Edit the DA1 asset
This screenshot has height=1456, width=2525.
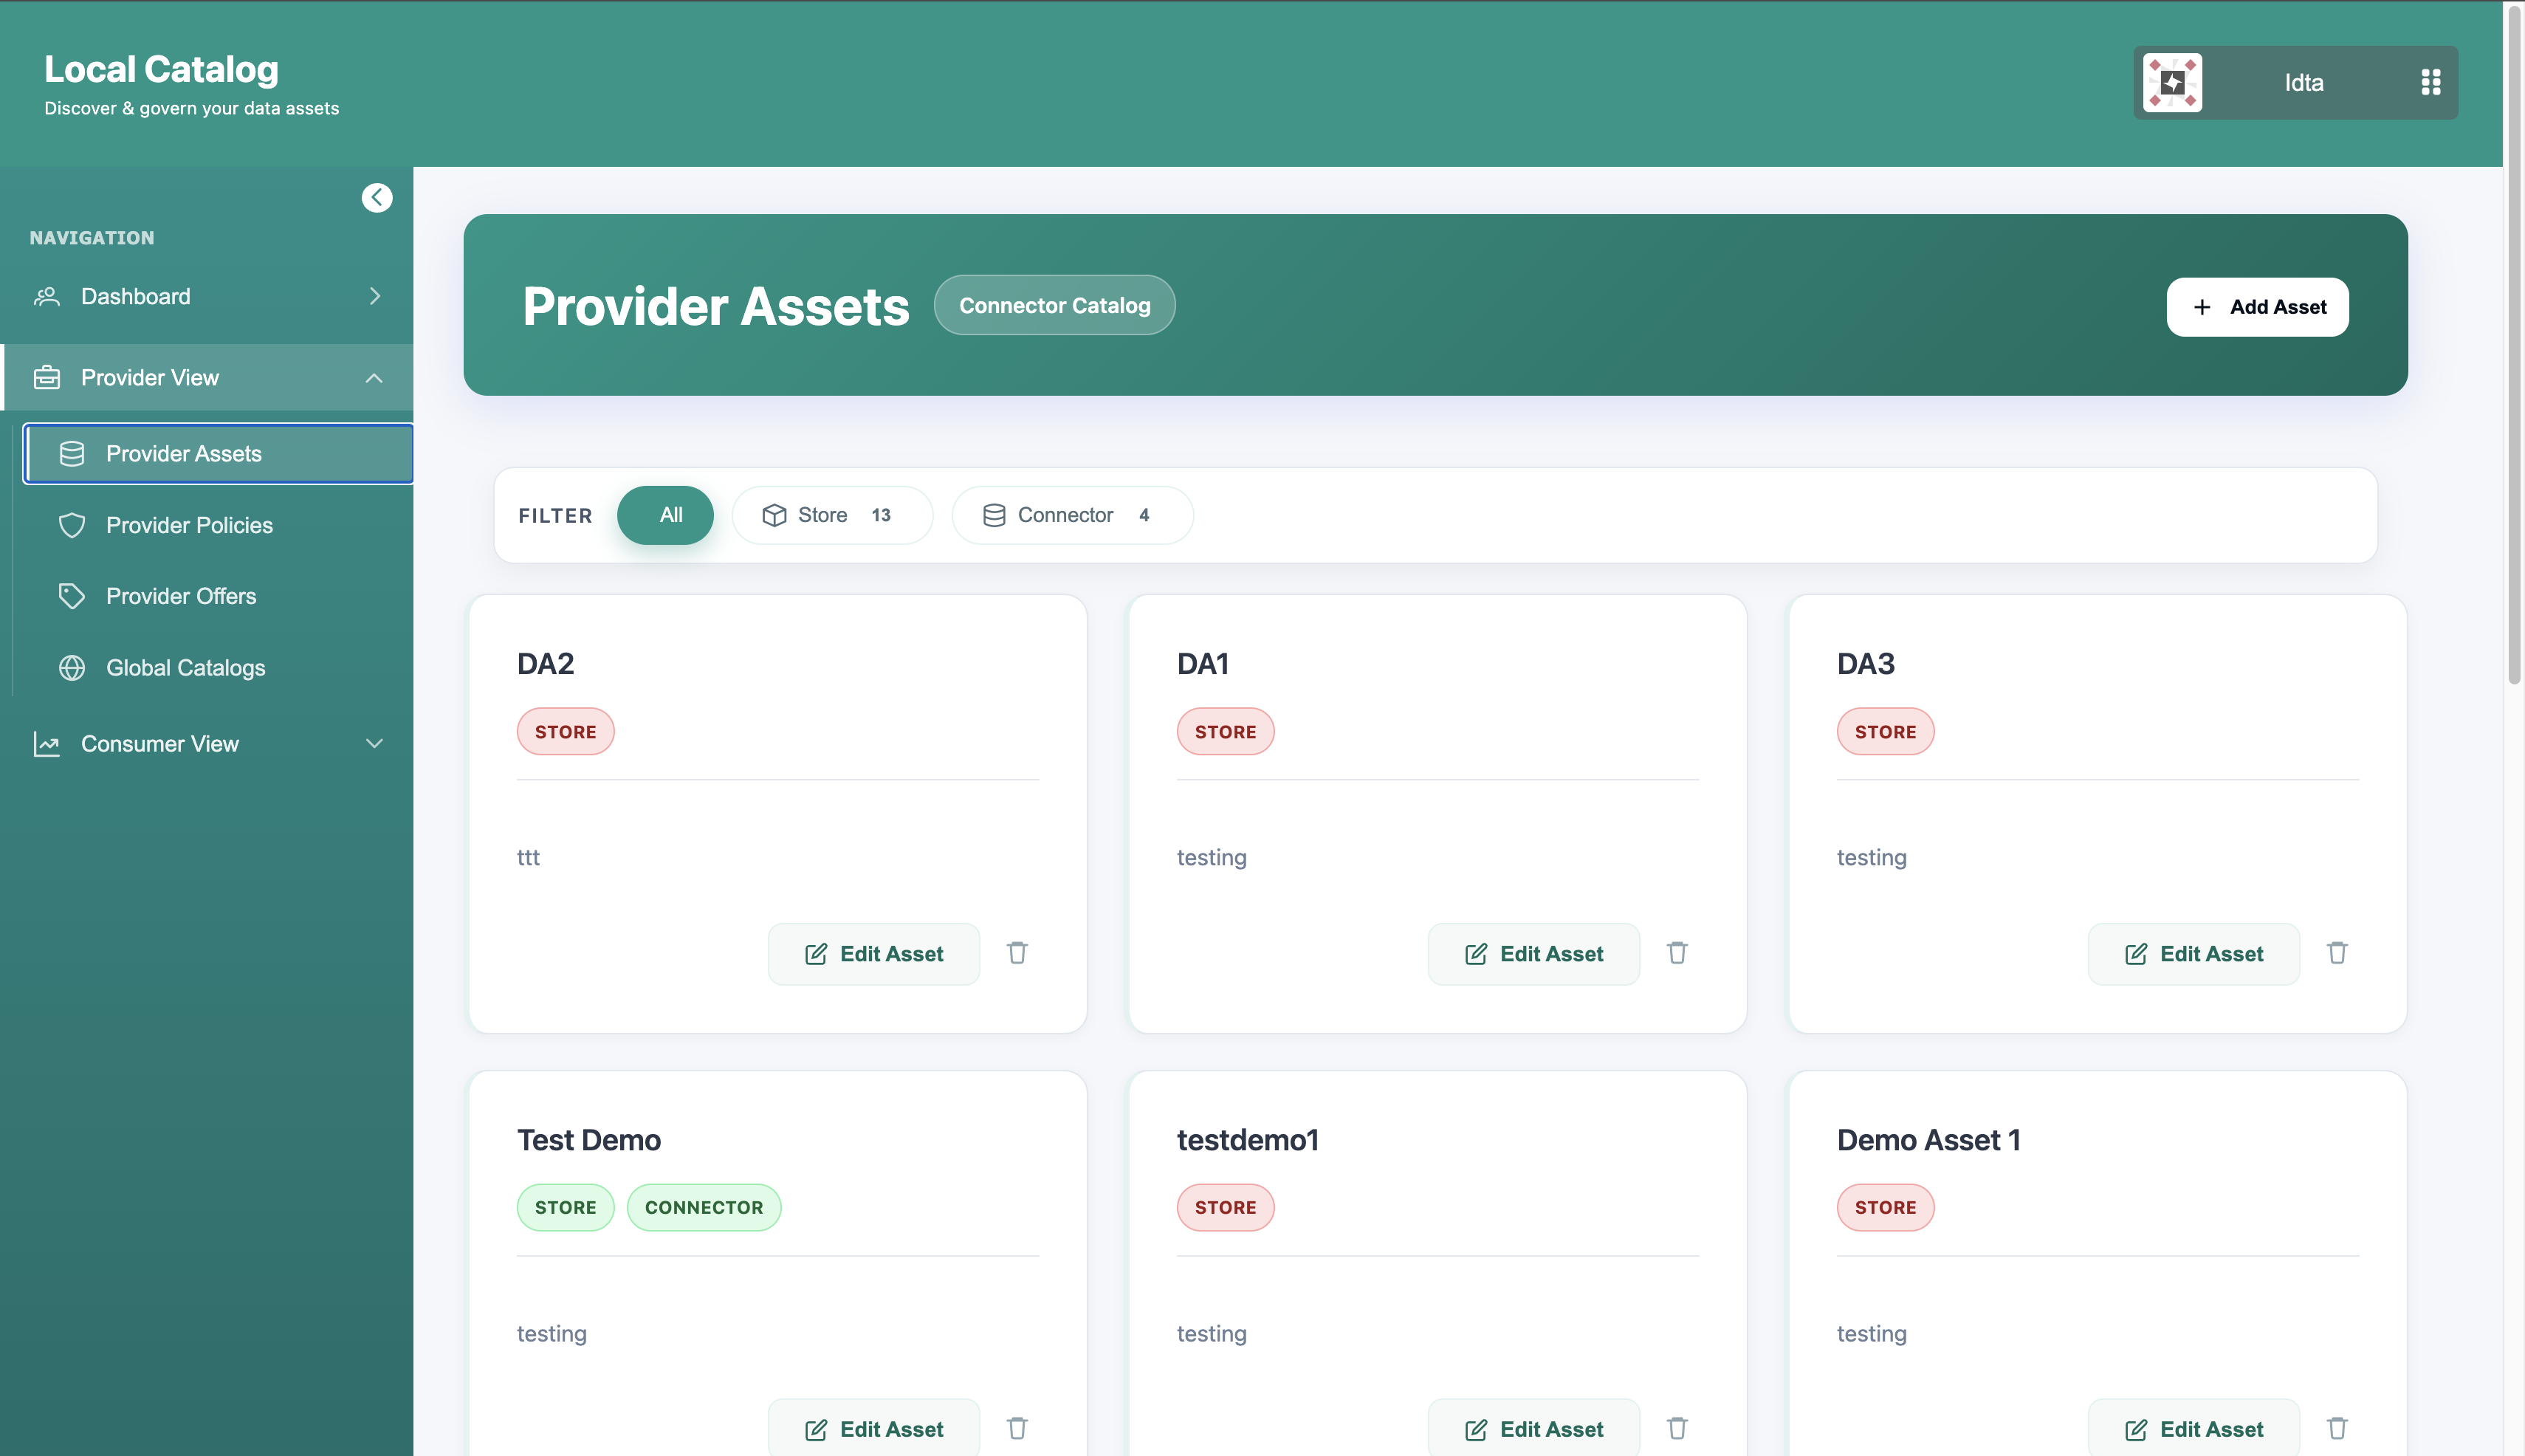click(1533, 954)
